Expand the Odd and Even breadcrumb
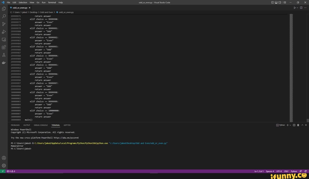The image size is (309, 179). [x=46, y=12]
